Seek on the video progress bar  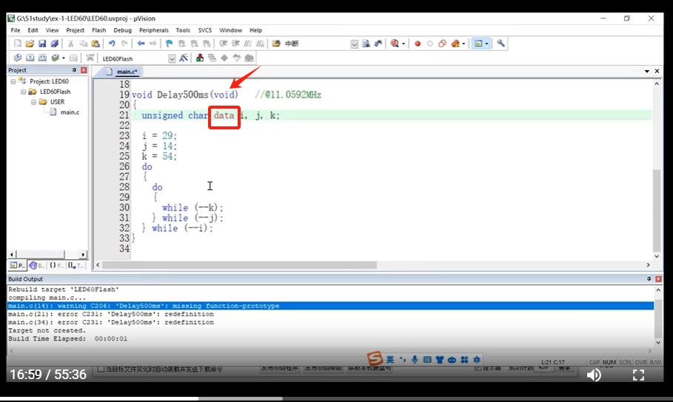336,398
